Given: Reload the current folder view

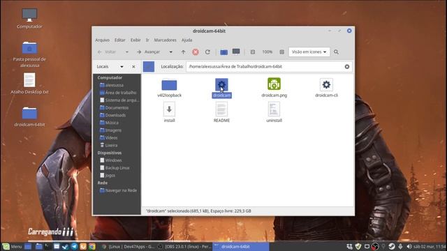Looking at the screenshot, I should (x=207, y=52).
